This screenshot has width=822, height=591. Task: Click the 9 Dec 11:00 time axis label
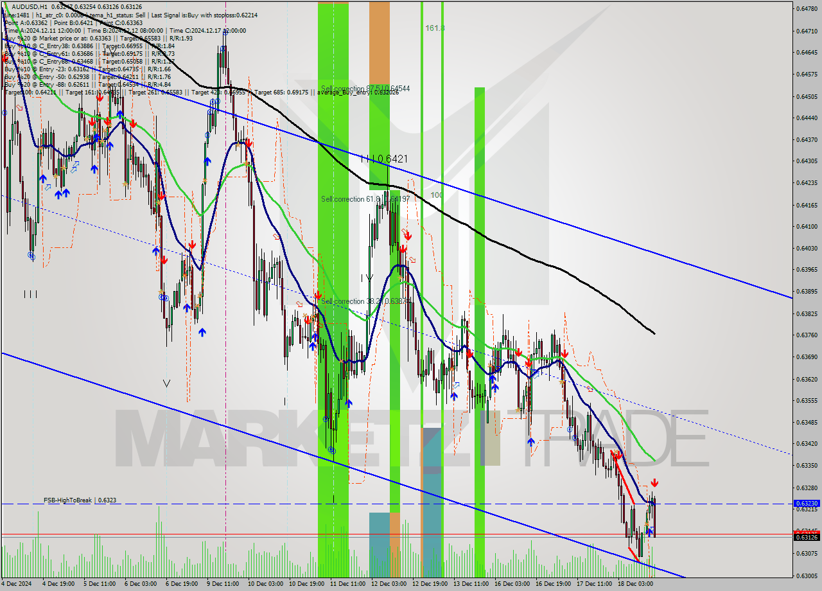[x=222, y=584]
